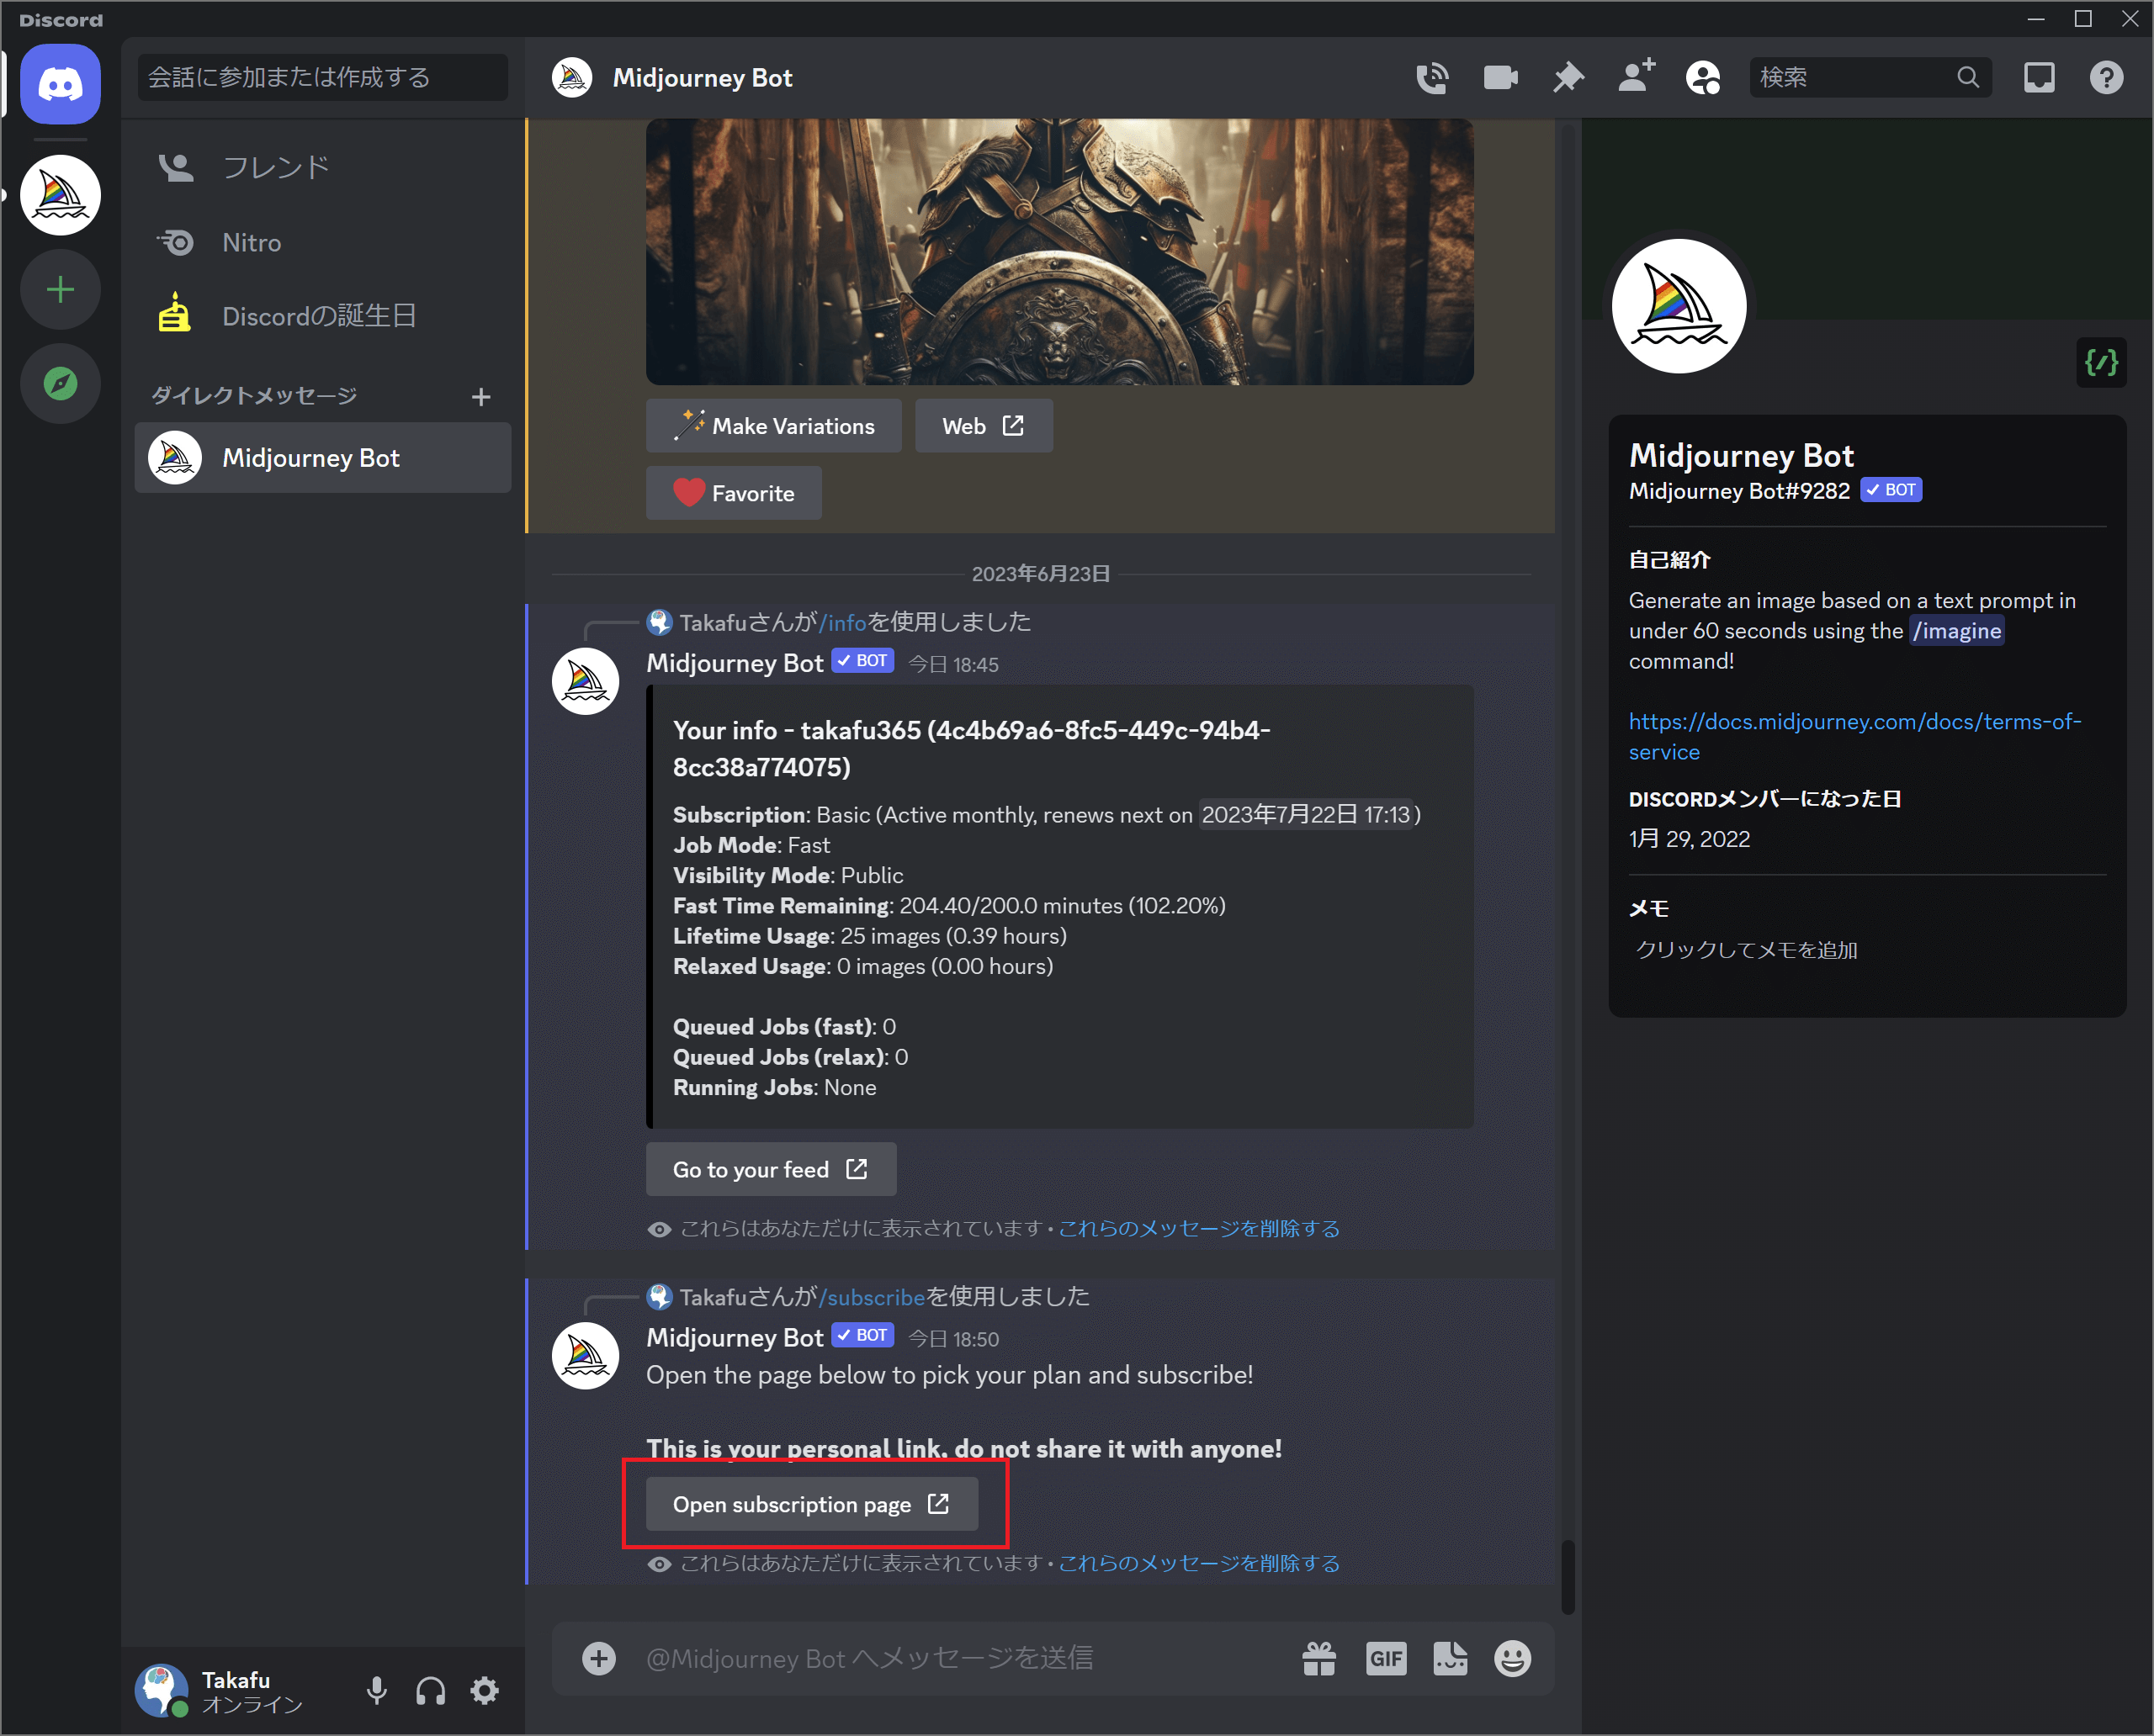
Task: Open Explore discoverable servers compass
Action: tap(60, 383)
